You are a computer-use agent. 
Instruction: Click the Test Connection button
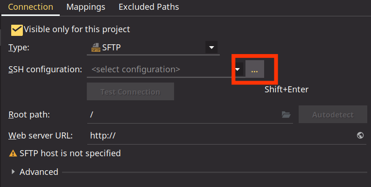pos(130,91)
